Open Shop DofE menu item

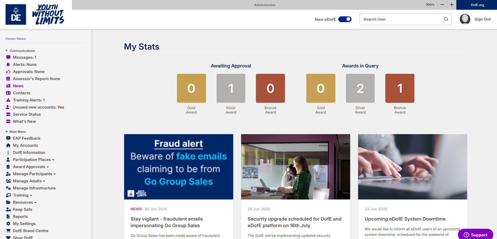(x=23, y=237)
